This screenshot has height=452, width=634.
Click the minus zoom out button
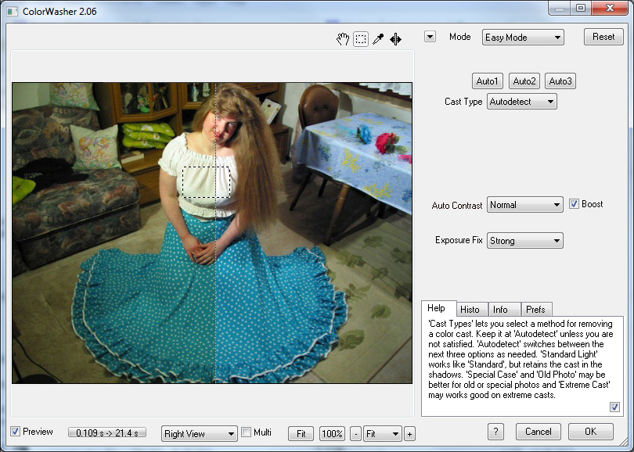pos(355,433)
